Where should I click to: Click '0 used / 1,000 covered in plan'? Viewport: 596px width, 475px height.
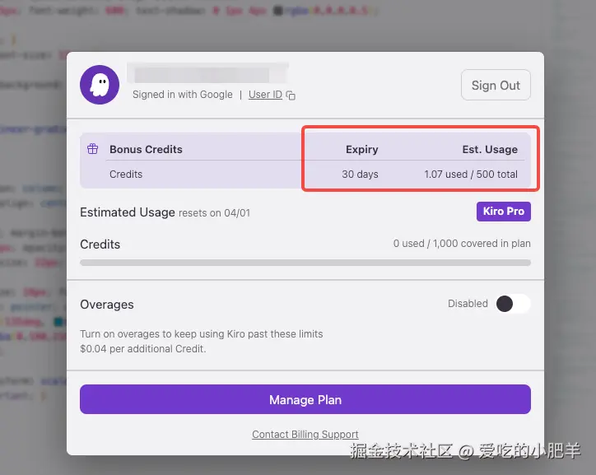[462, 244]
